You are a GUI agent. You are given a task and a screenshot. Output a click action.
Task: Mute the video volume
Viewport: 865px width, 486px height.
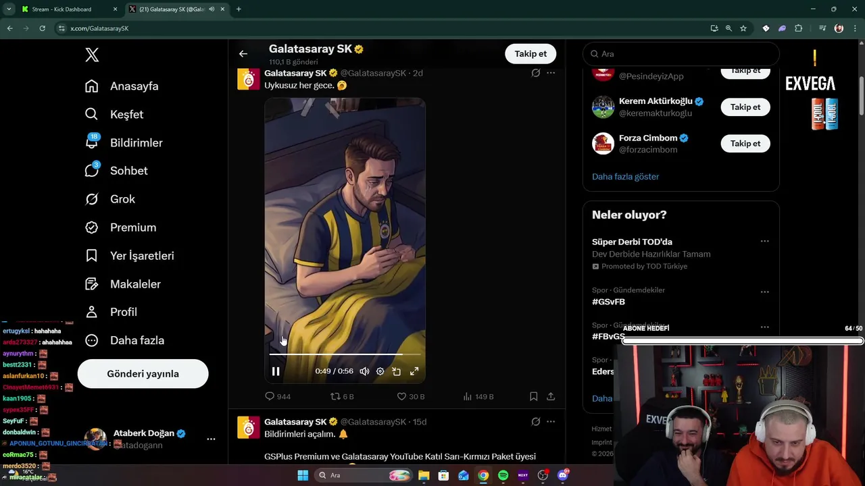point(364,371)
